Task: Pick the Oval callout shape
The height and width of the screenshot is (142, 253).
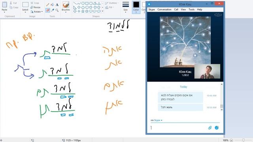Action: point(95,11)
